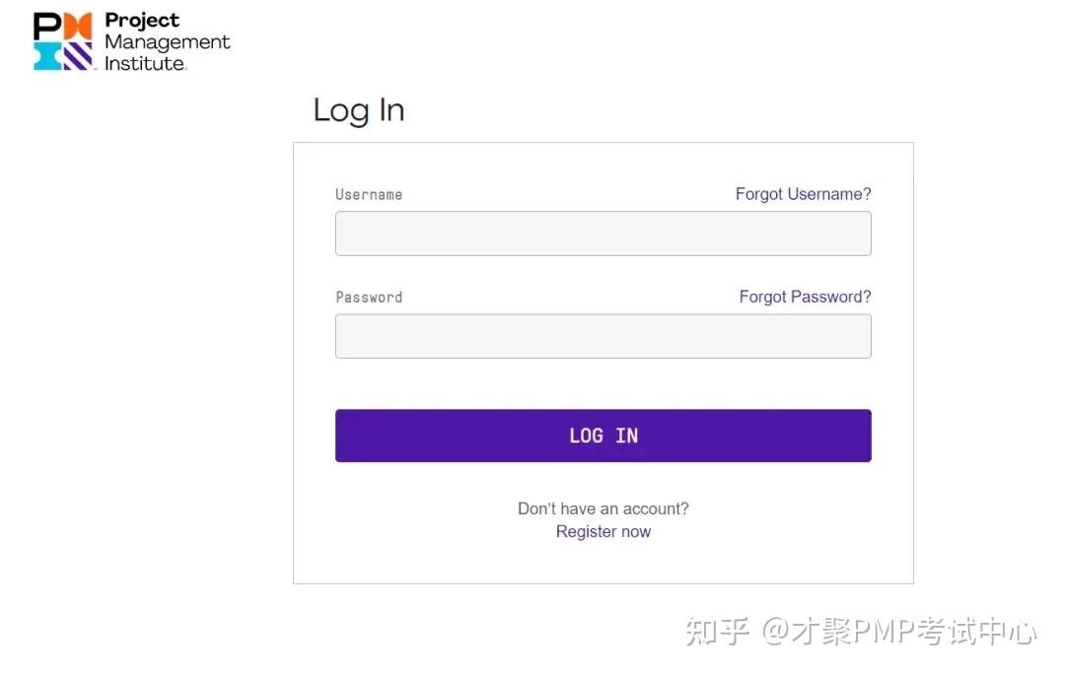Image resolution: width=1065 pixels, height=675 pixels.
Task: Open the Forgot Password? link
Action: [805, 297]
